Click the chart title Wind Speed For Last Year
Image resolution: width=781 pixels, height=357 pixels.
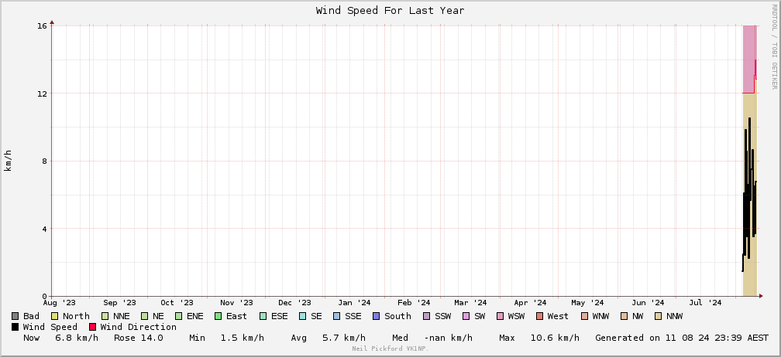click(x=390, y=10)
